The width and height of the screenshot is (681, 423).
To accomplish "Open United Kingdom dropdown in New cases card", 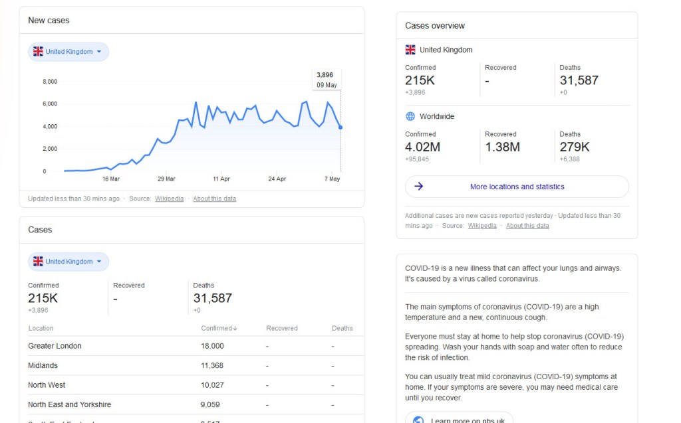I will 68,52.
